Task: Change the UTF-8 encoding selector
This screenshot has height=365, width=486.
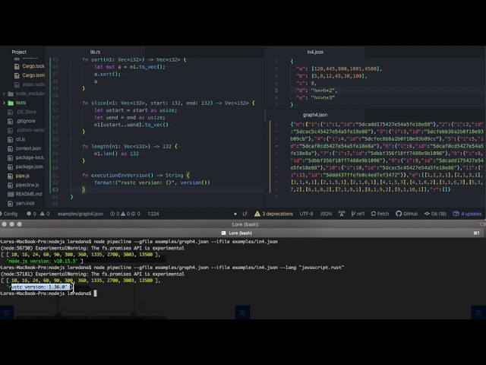Action: 306,214
